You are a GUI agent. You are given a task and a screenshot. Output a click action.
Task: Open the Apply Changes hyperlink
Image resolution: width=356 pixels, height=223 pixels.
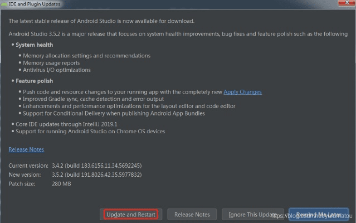coord(242,92)
